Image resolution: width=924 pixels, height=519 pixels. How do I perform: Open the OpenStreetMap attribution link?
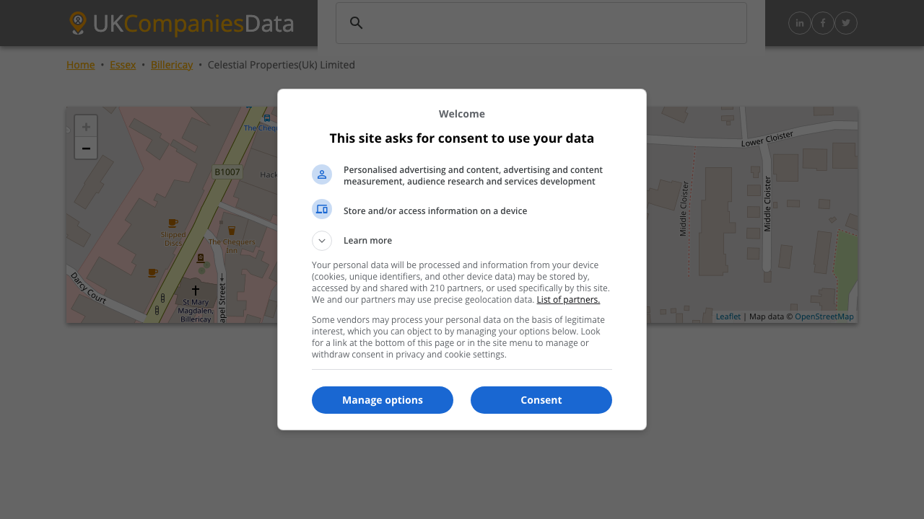pos(824,316)
